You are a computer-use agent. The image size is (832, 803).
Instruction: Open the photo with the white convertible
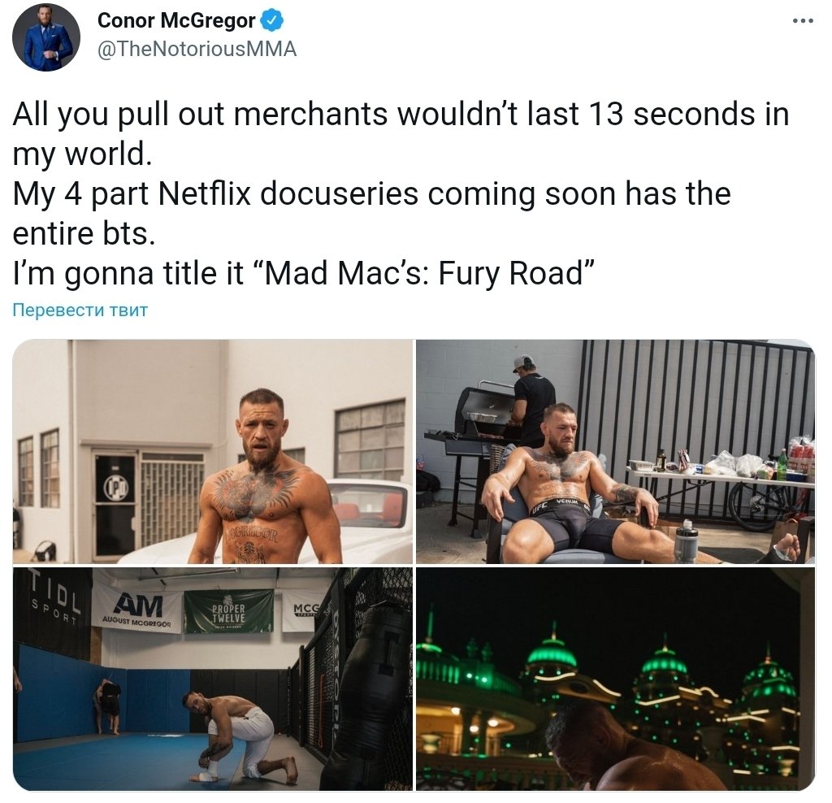(x=212, y=452)
